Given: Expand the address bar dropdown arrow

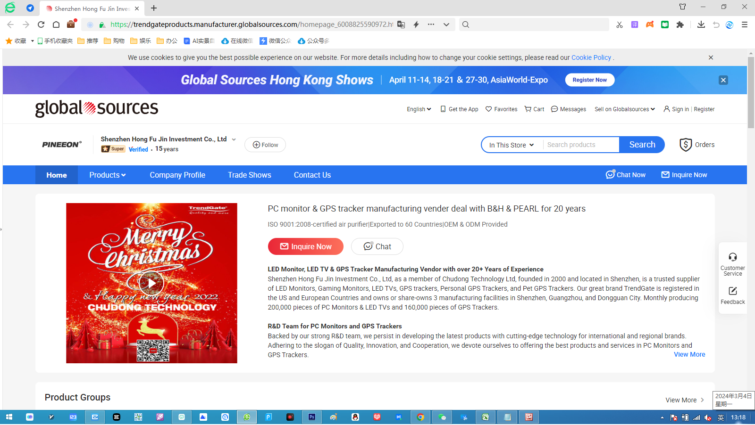Looking at the screenshot, I should point(446,25).
